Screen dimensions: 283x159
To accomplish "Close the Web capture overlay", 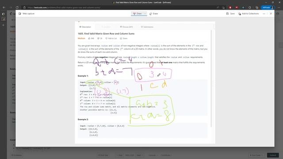I will 271,14.
